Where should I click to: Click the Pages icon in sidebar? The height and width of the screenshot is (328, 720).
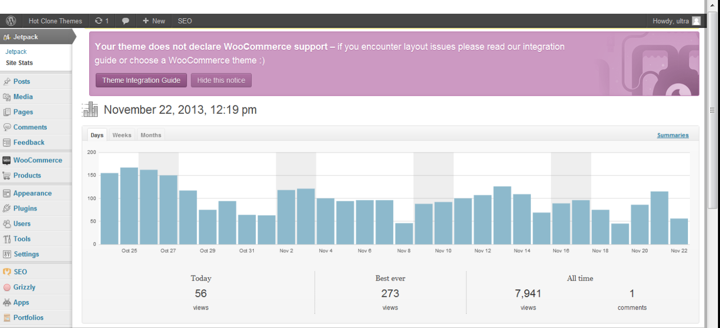[x=7, y=112]
